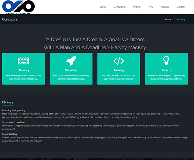The width and height of the screenshot is (194, 160).
Task: Open the About page in navigation
Action: 102,7
